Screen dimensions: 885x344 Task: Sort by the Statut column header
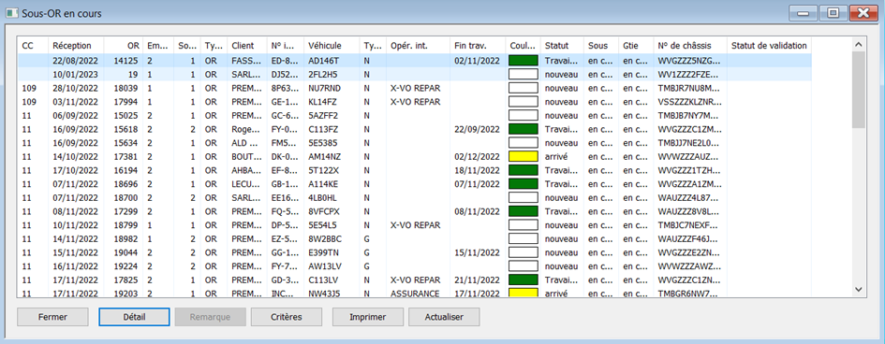(562, 46)
